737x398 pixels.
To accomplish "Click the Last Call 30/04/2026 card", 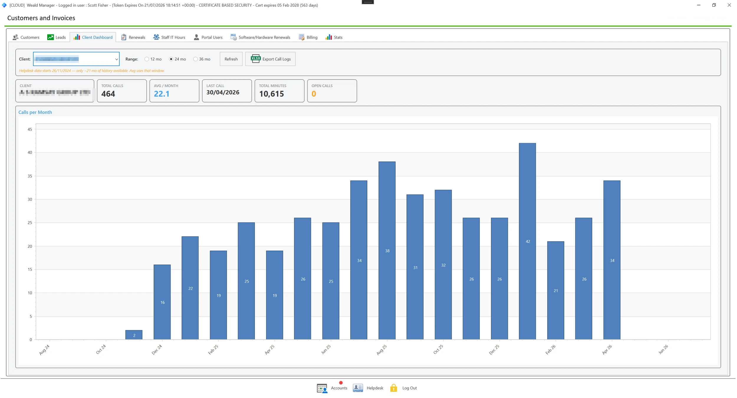I will (x=227, y=91).
